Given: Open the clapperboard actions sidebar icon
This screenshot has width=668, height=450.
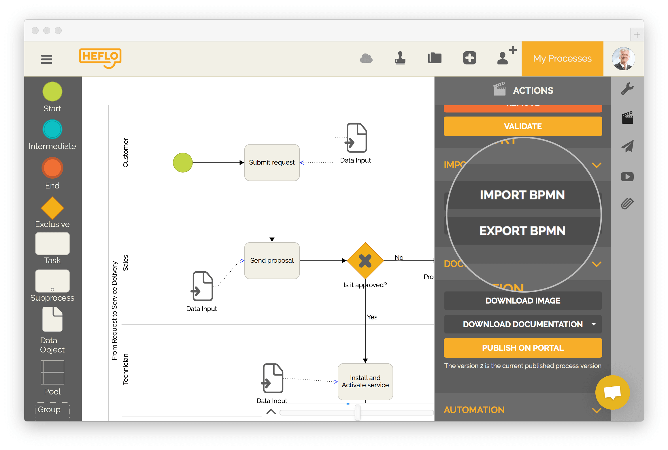Looking at the screenshot, I should pos(627,118).
